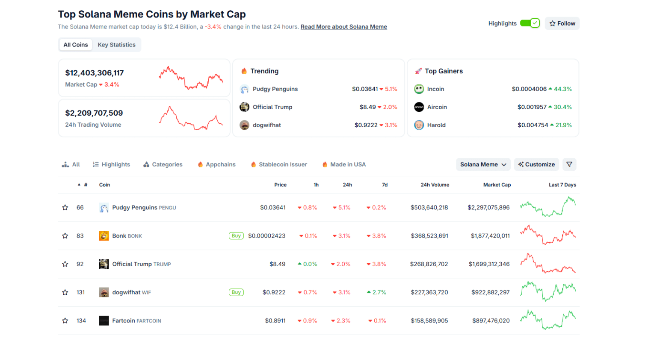657x337 pixels.
Task: Click the Pudgy Penguins logo in Trending
Action: coord(244,89)
